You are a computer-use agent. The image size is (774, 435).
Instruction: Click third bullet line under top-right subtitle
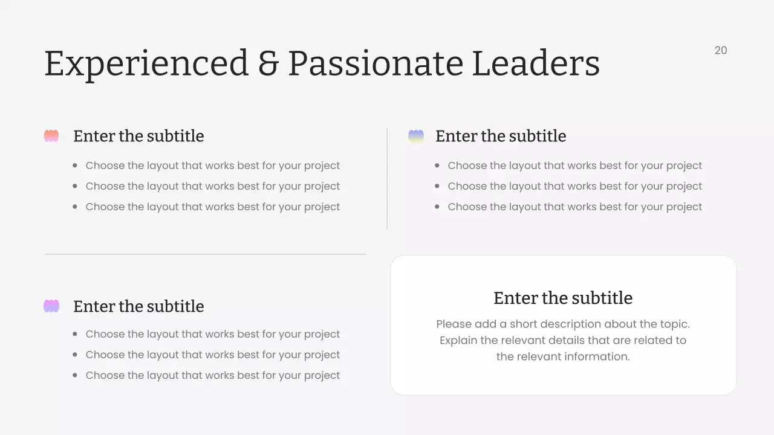(x=575, y=207)
